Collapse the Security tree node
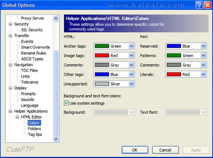213x158 pixels. pos(10,24)
